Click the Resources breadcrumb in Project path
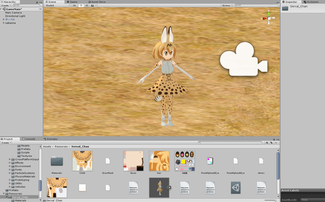Viewport: 325px width, 202px height. [x=61, y=147]
